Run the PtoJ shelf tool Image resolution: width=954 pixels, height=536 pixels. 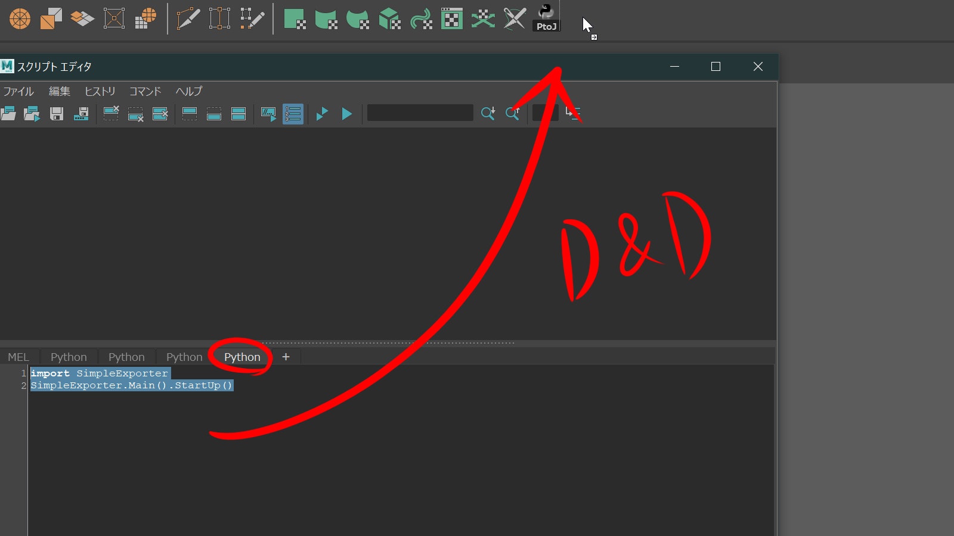coord(545,18)
